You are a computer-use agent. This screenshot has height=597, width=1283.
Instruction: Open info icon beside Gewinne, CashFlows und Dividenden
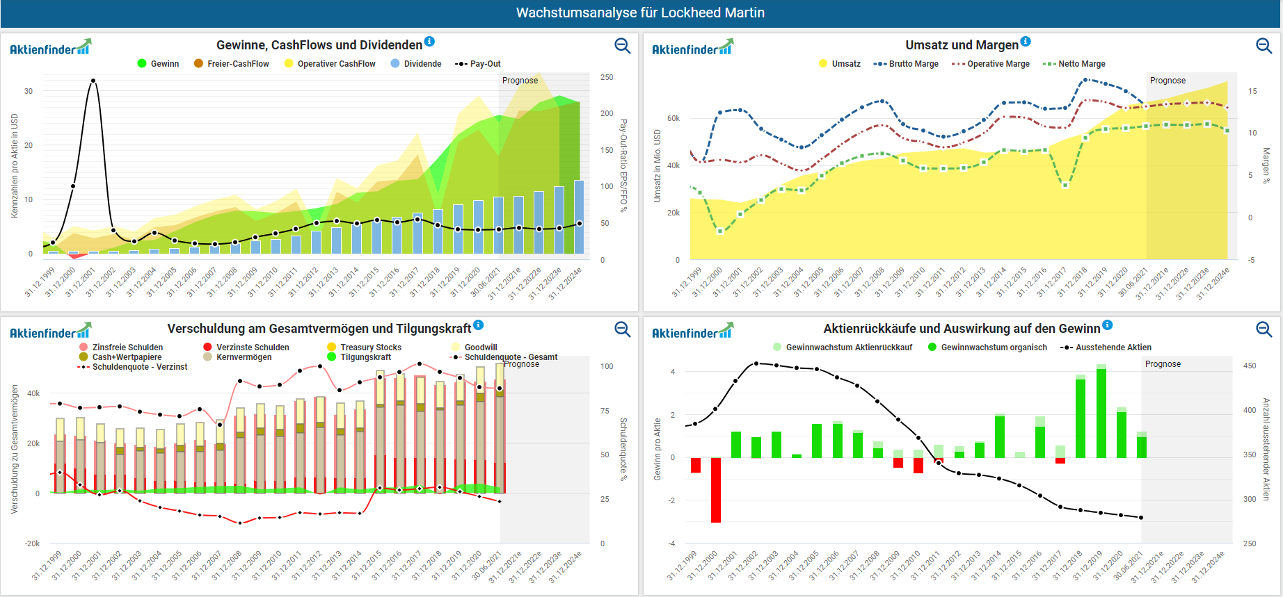tap(429, 42)
